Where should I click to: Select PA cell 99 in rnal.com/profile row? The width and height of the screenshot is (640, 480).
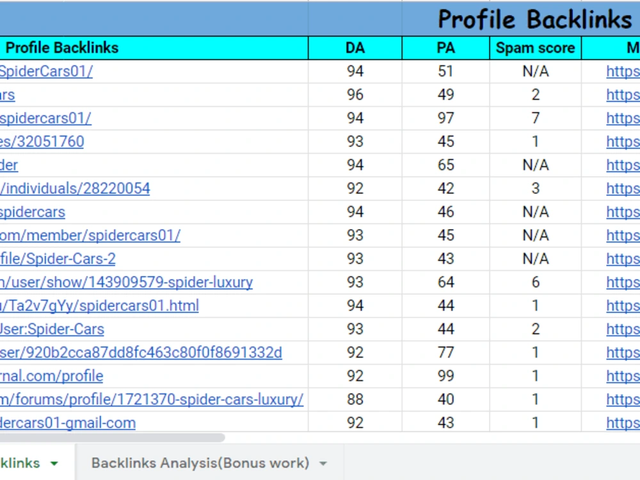[x=445, y=376]
